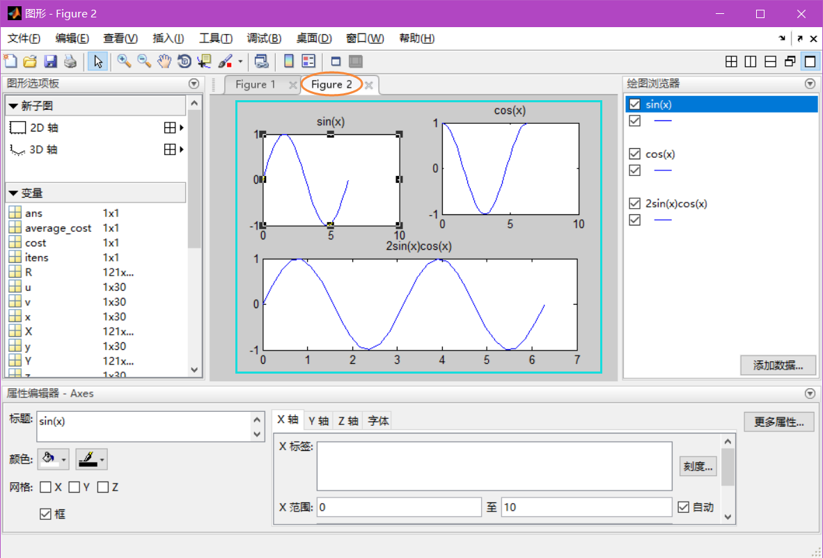Collapse the 变量 section
The image size is (823, 558).
tap(14, 193)
